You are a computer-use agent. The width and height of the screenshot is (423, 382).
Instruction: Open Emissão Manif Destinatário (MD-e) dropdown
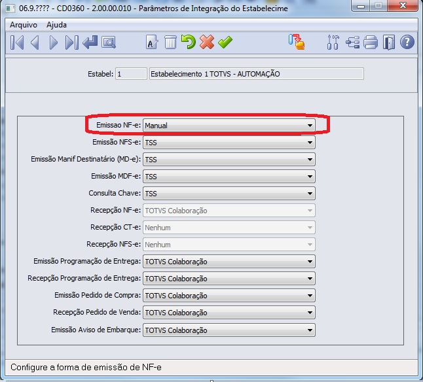tap(229, 160)
